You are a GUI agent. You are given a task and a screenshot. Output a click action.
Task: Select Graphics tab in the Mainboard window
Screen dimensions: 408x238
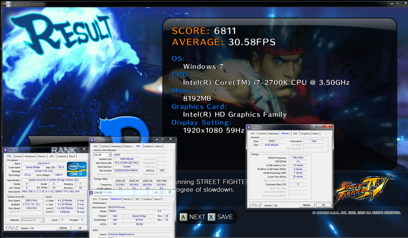point(147,199)
